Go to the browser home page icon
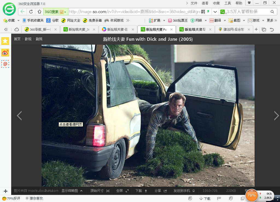 coord(39,12)
